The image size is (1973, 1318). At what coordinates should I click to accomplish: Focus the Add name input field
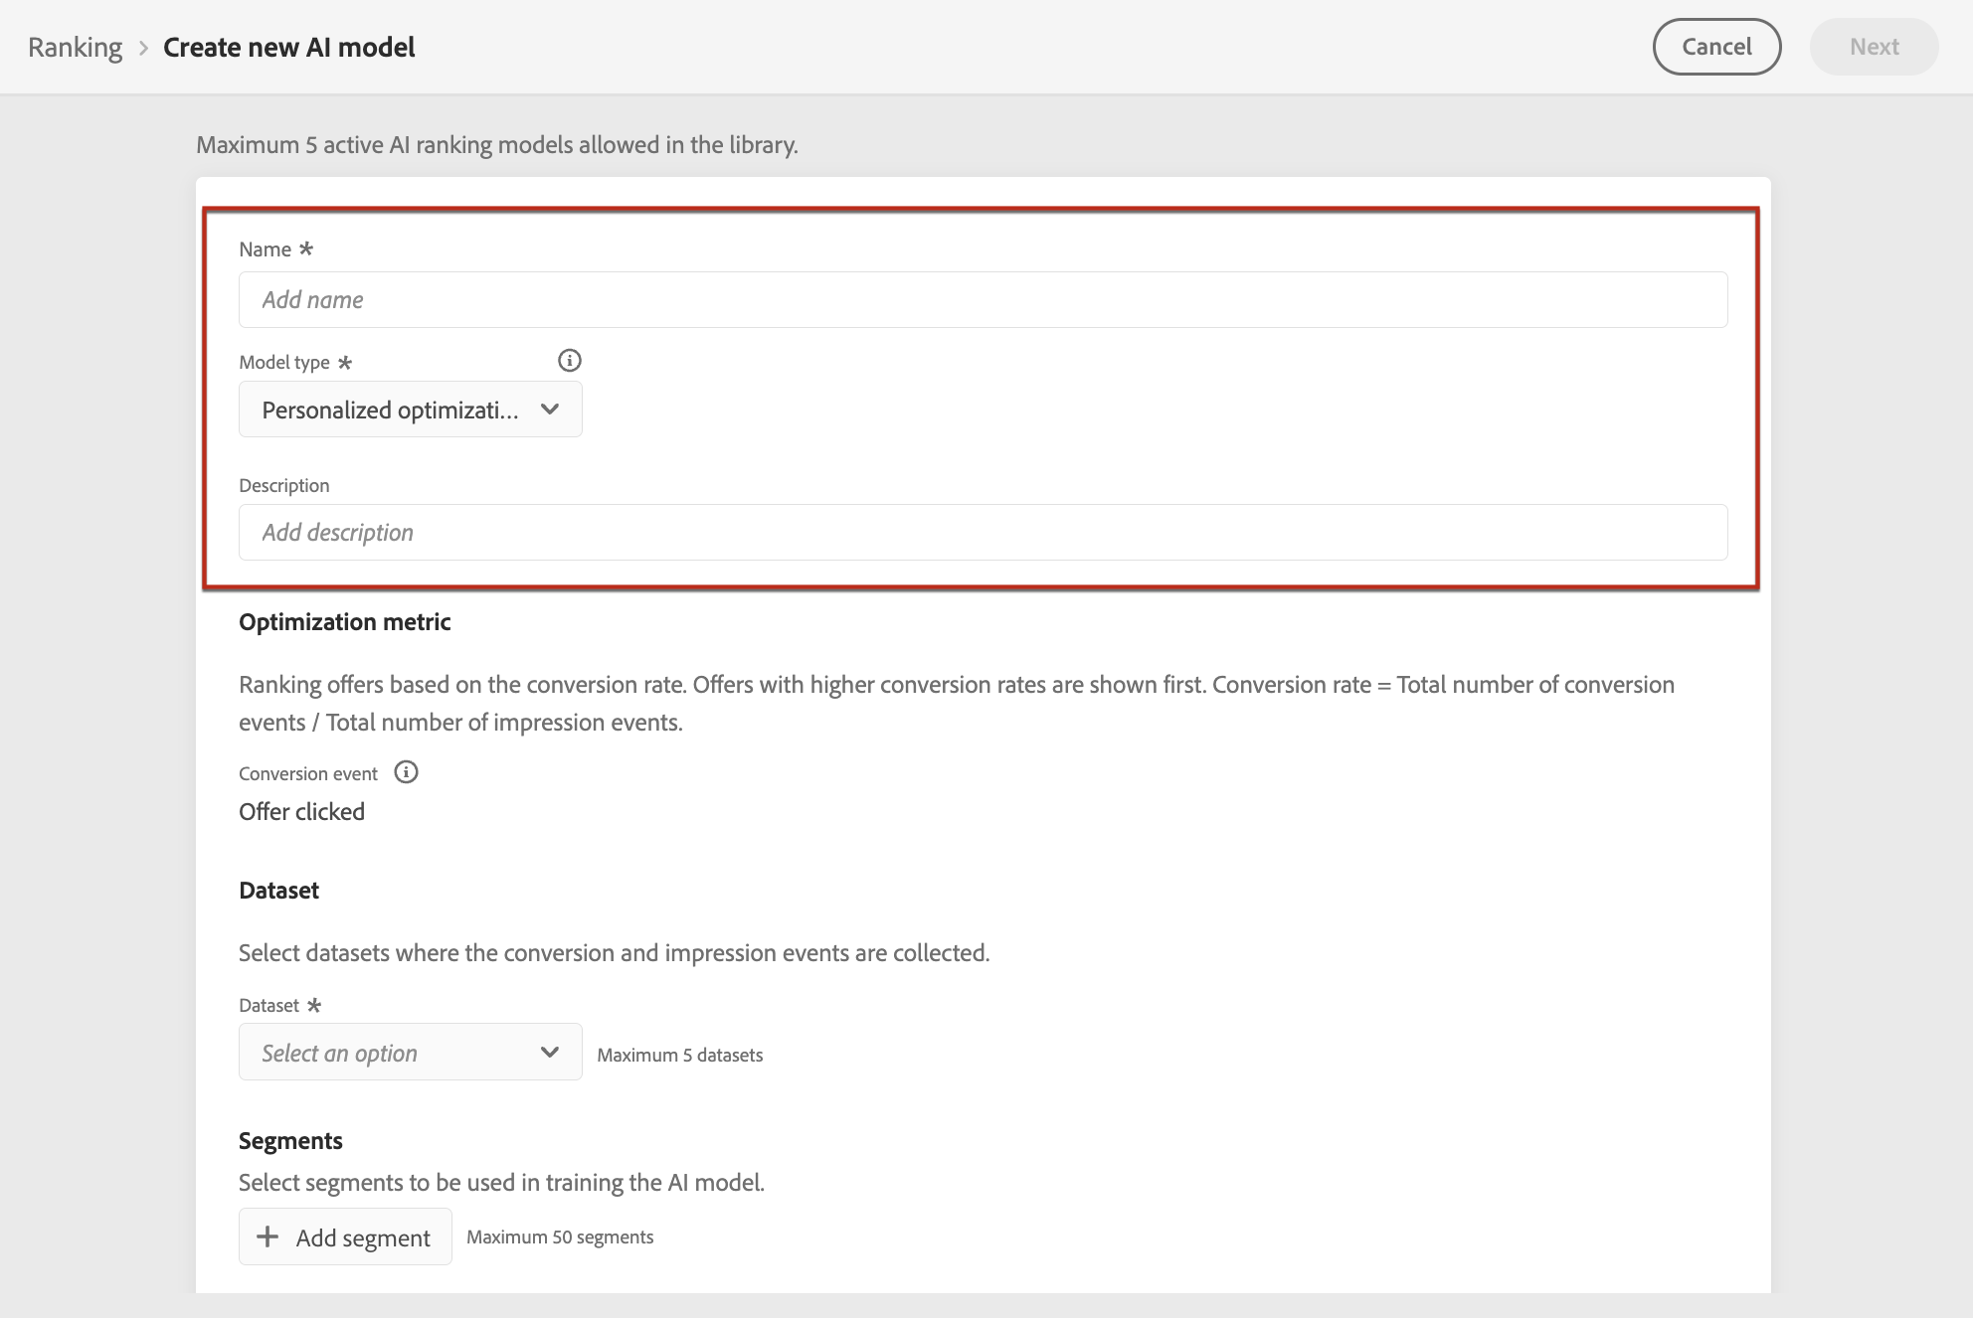pyautogui.click(x=983, y=300)
